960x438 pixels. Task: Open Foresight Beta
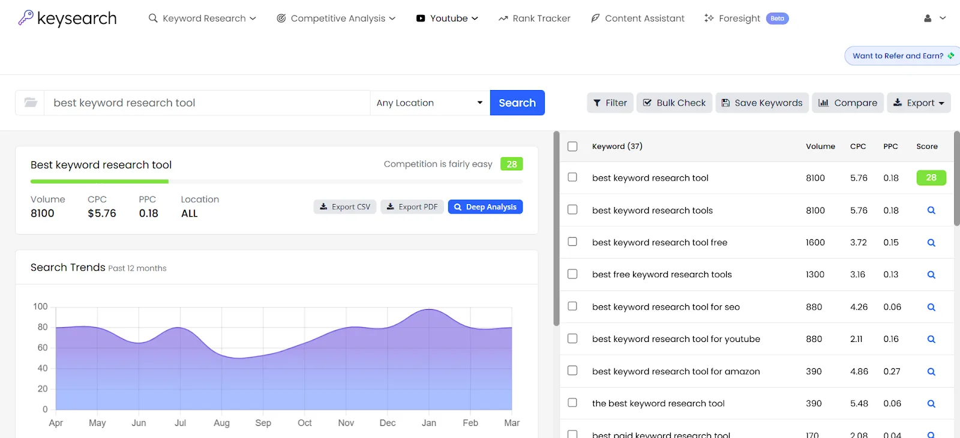746,19
